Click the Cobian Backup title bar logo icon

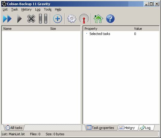(x=4, y=4)
